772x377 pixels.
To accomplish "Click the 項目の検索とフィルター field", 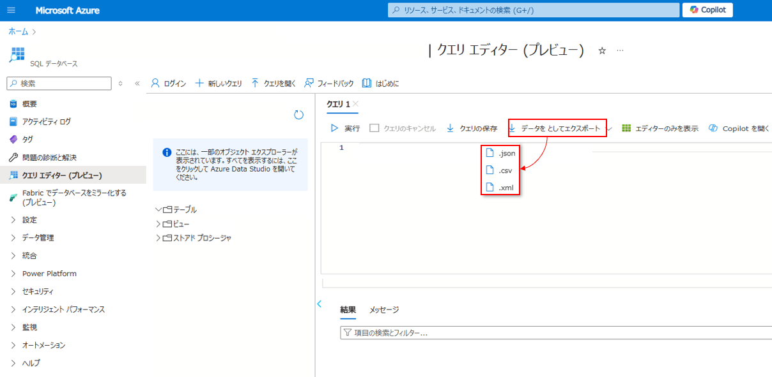I will 556,332.
